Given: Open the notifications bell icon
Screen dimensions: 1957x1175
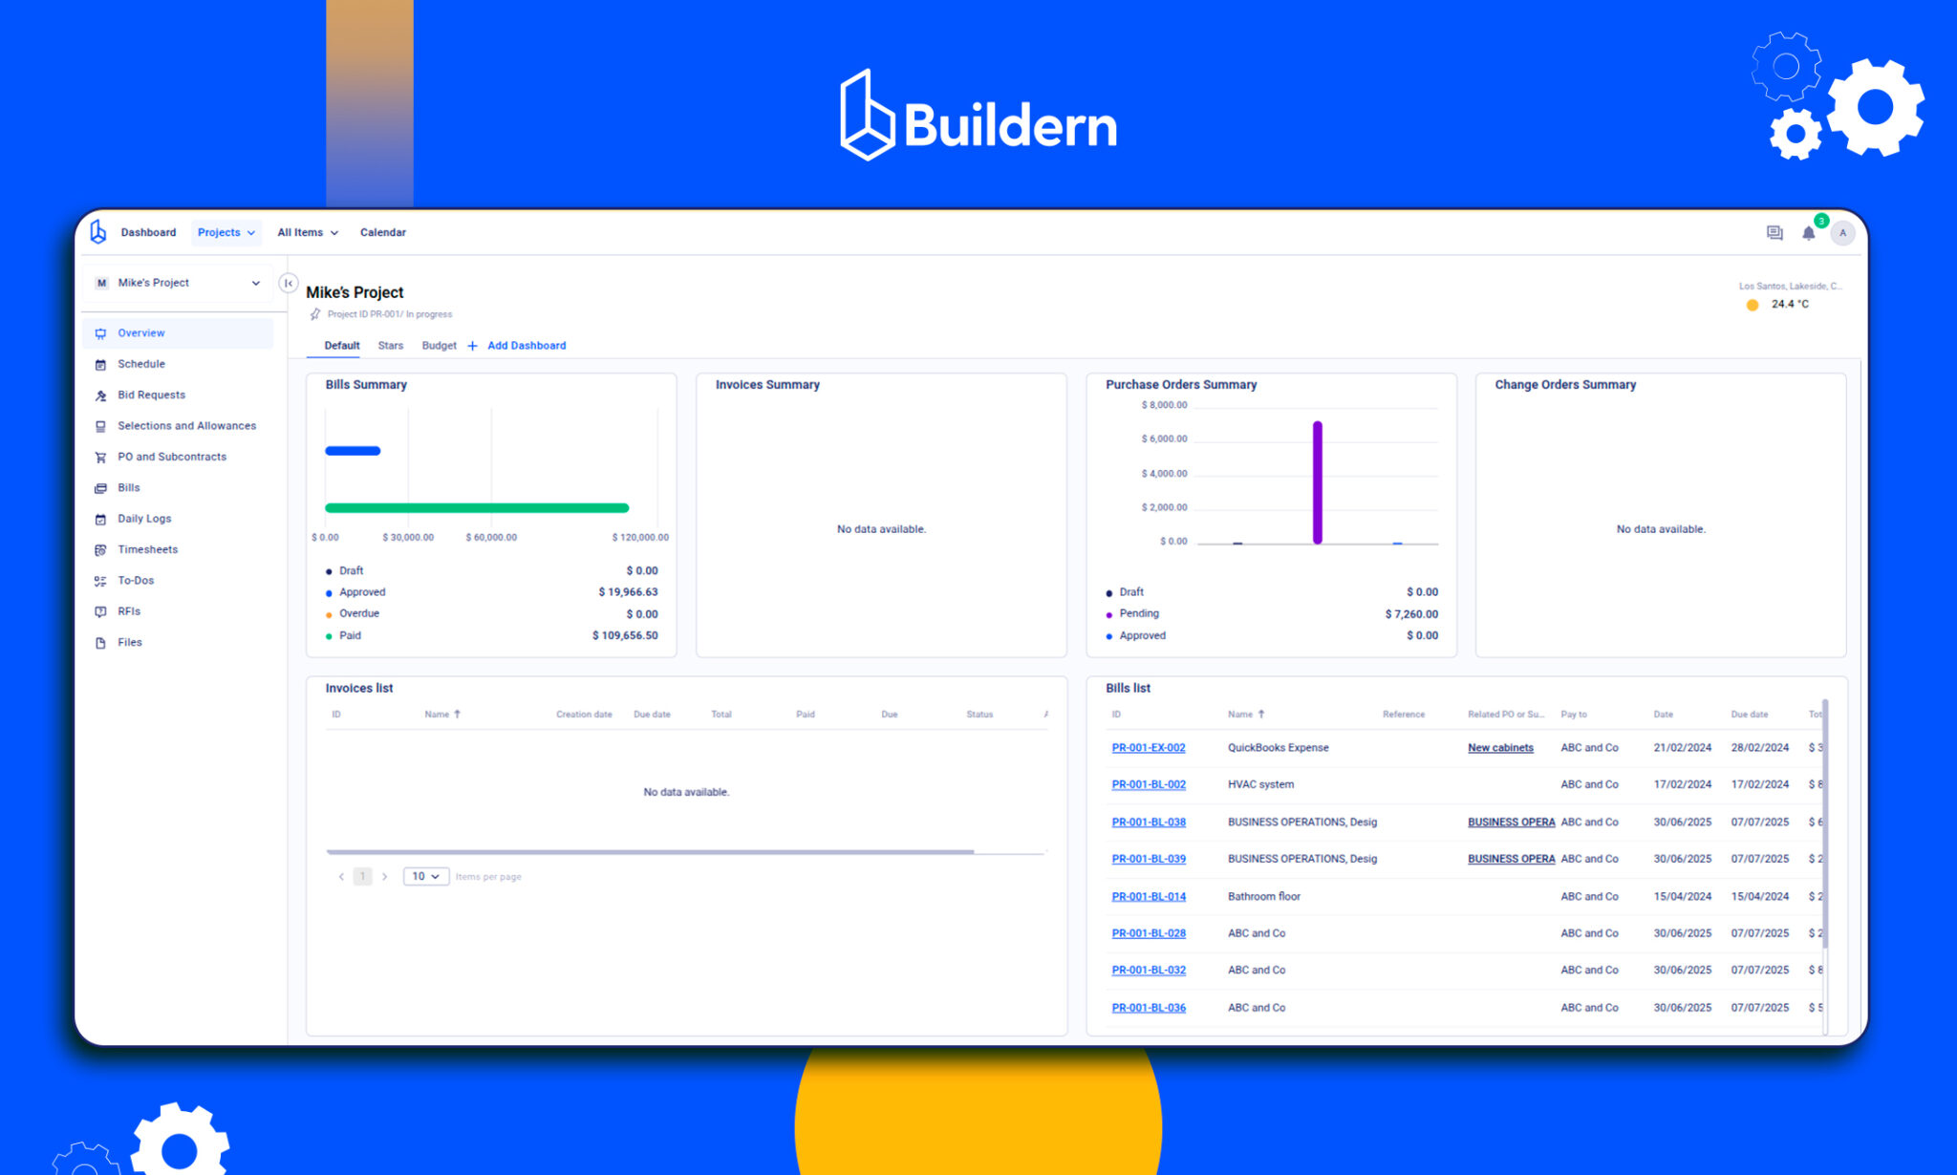Looking at the screenshot, I should coord(1808,232).
